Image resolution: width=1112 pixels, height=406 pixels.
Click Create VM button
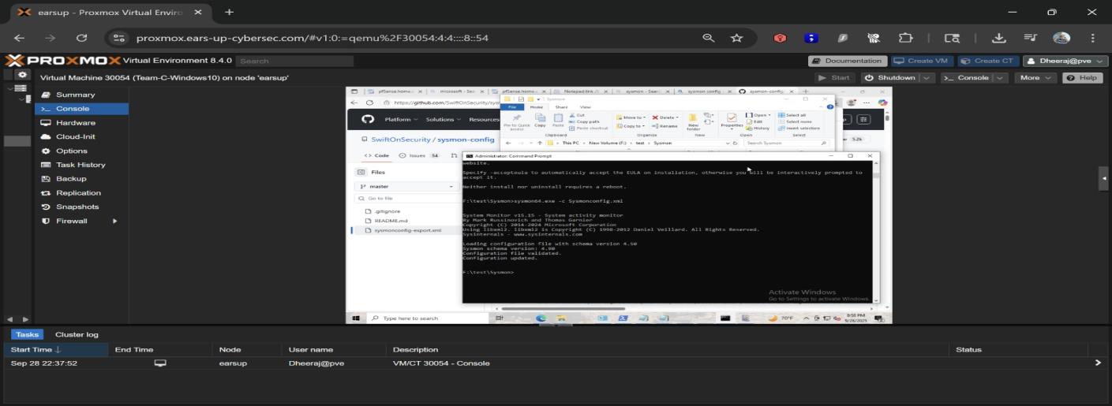click(922, 61)
